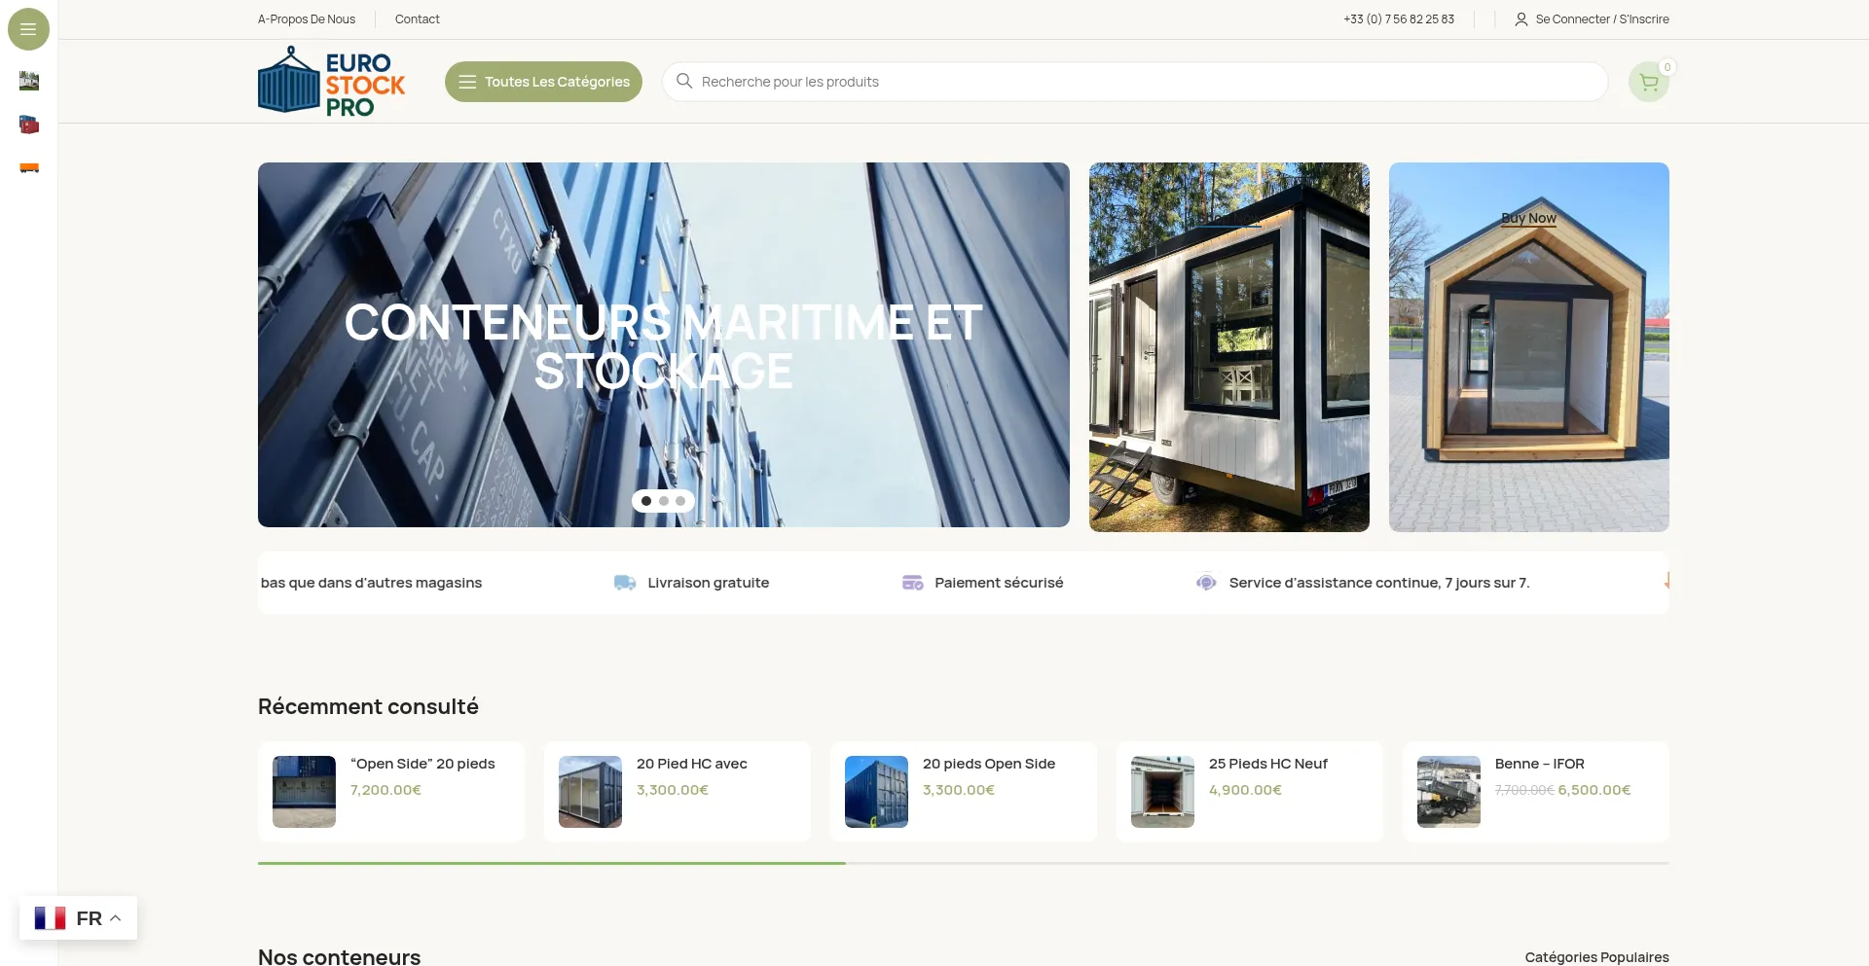Select the first carousel slide dot

(x=646, y=501)
